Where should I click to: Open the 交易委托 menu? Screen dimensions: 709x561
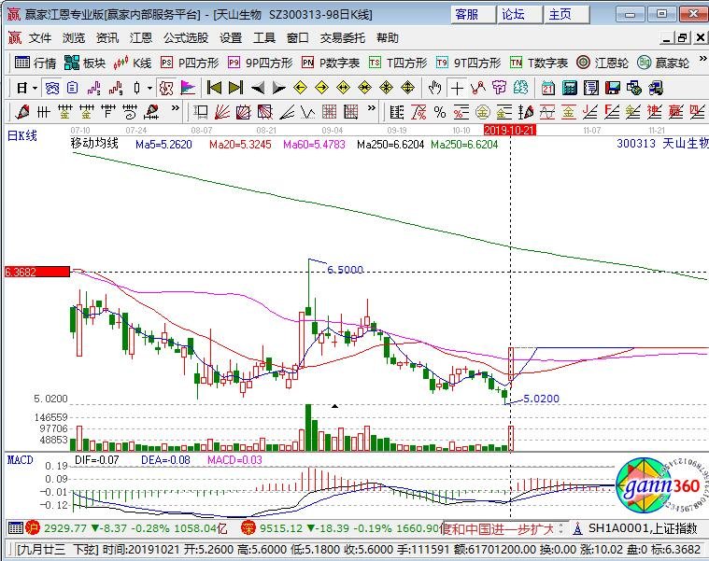342,38
